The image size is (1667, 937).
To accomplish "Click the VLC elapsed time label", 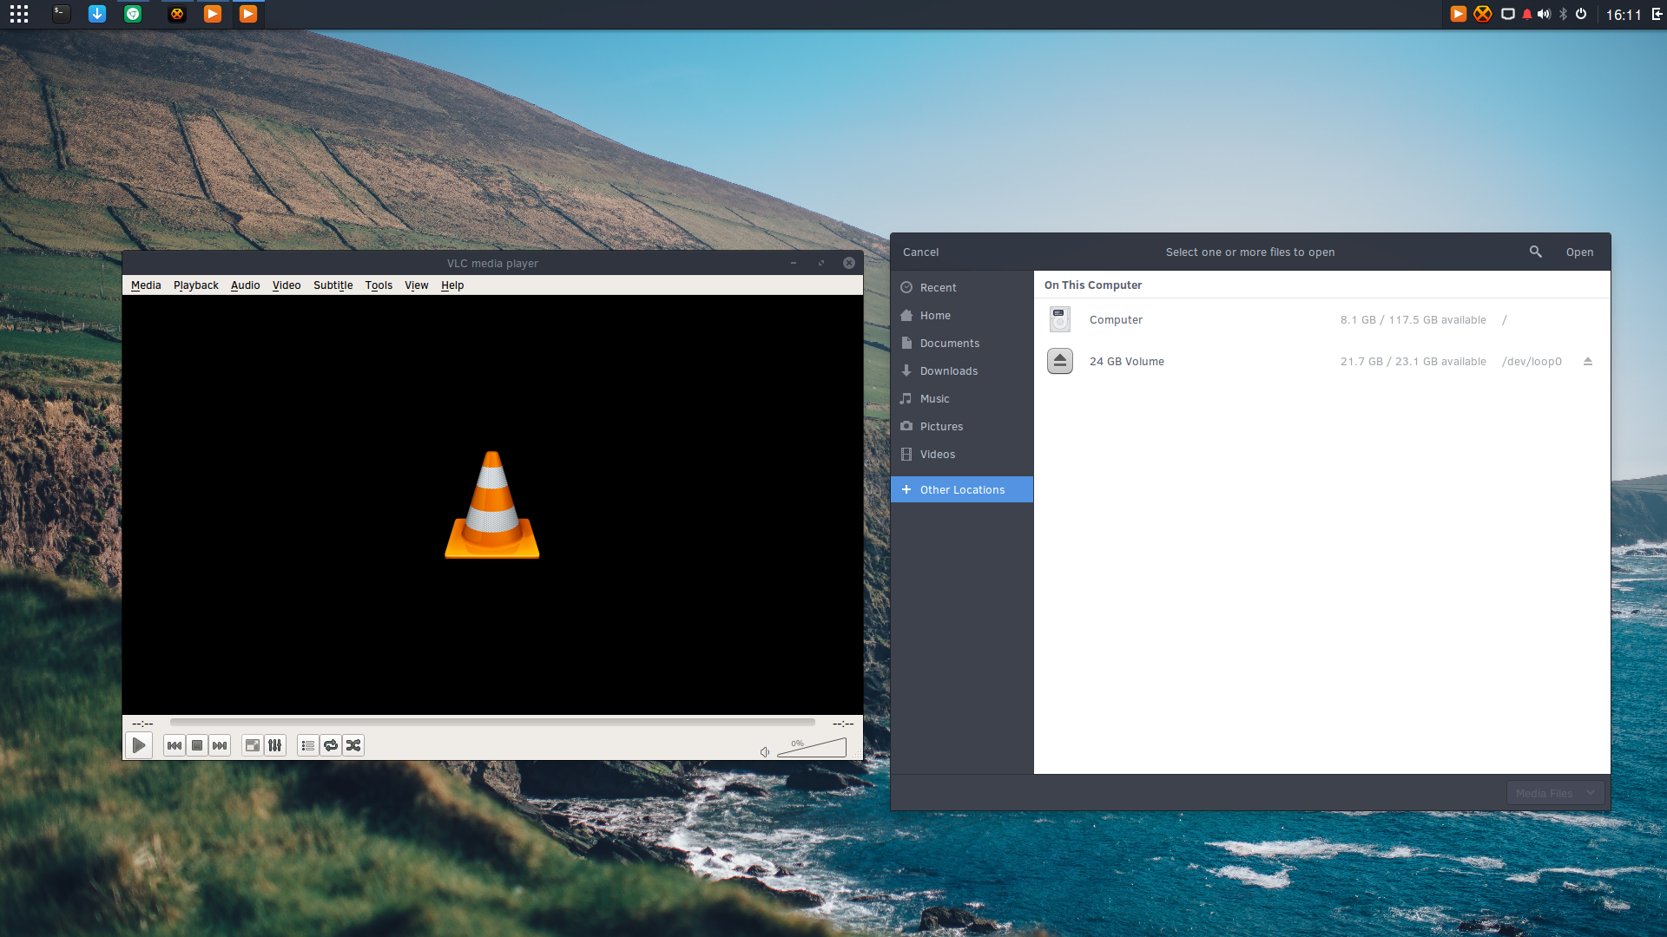I will [x=142, y=723].
